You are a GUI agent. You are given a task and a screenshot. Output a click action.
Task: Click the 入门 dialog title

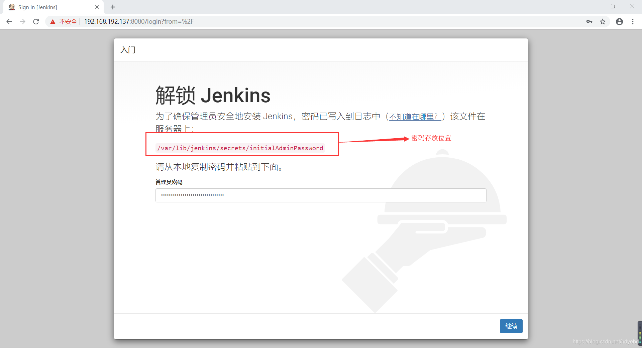[128, 50]
